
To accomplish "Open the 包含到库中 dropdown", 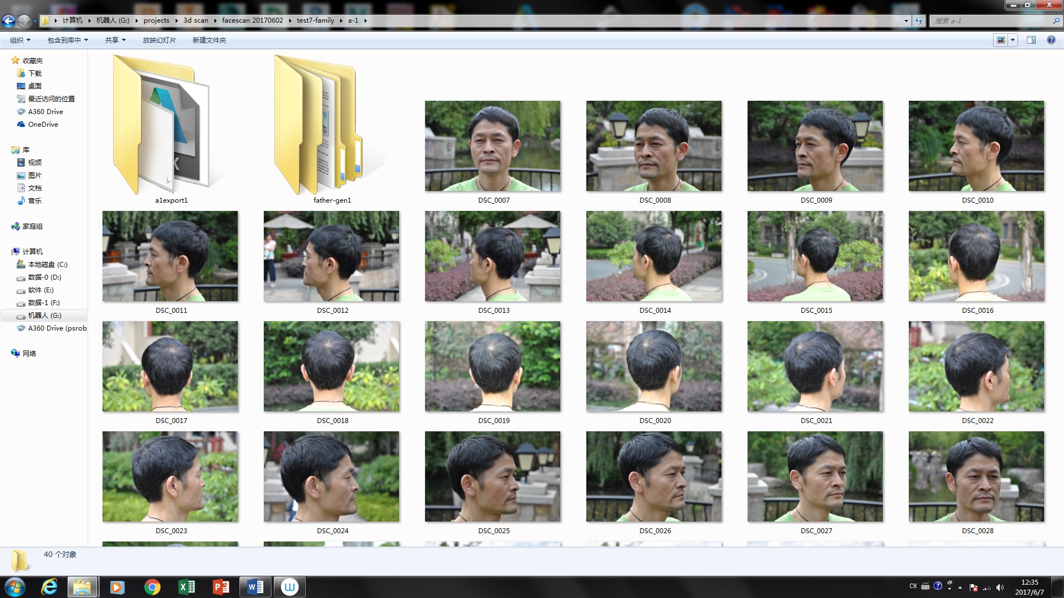I will click(68, 40).
